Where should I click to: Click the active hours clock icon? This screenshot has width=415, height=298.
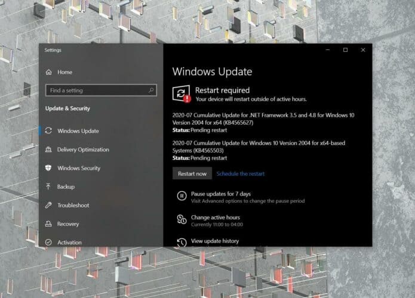182,219
